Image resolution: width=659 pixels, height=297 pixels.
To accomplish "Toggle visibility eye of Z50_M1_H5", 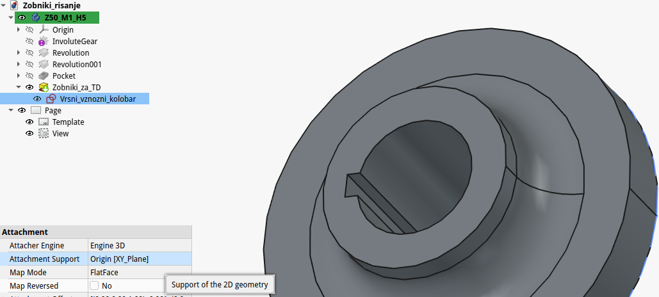I will [x=22, y=18].
